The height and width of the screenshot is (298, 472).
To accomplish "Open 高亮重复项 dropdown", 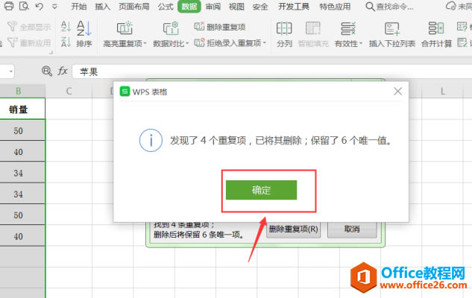I will coord(125,34).
